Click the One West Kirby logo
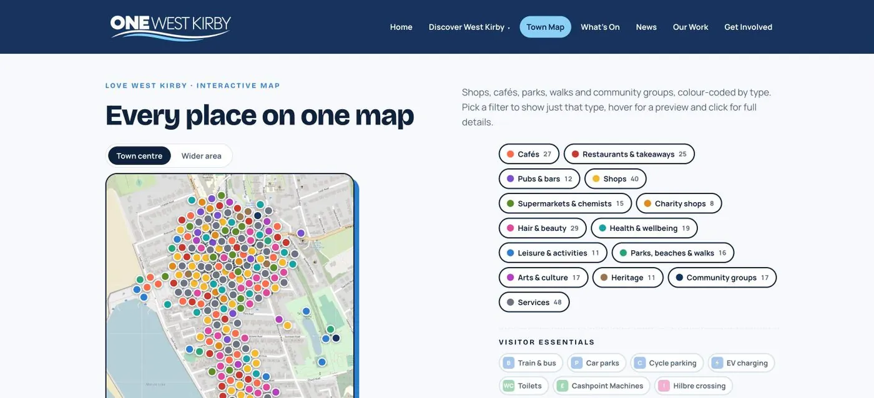This screenshot has height=398, width=874. pyautogui.click(x=170, y=27)
